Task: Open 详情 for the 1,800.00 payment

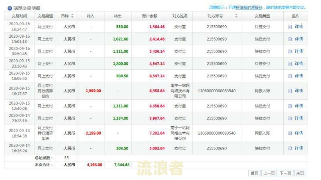Action: tap(299, 64)
